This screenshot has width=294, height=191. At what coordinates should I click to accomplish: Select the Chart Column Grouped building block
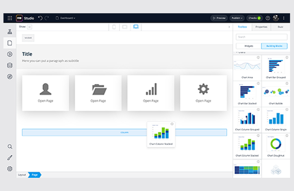tap(247, 120)
